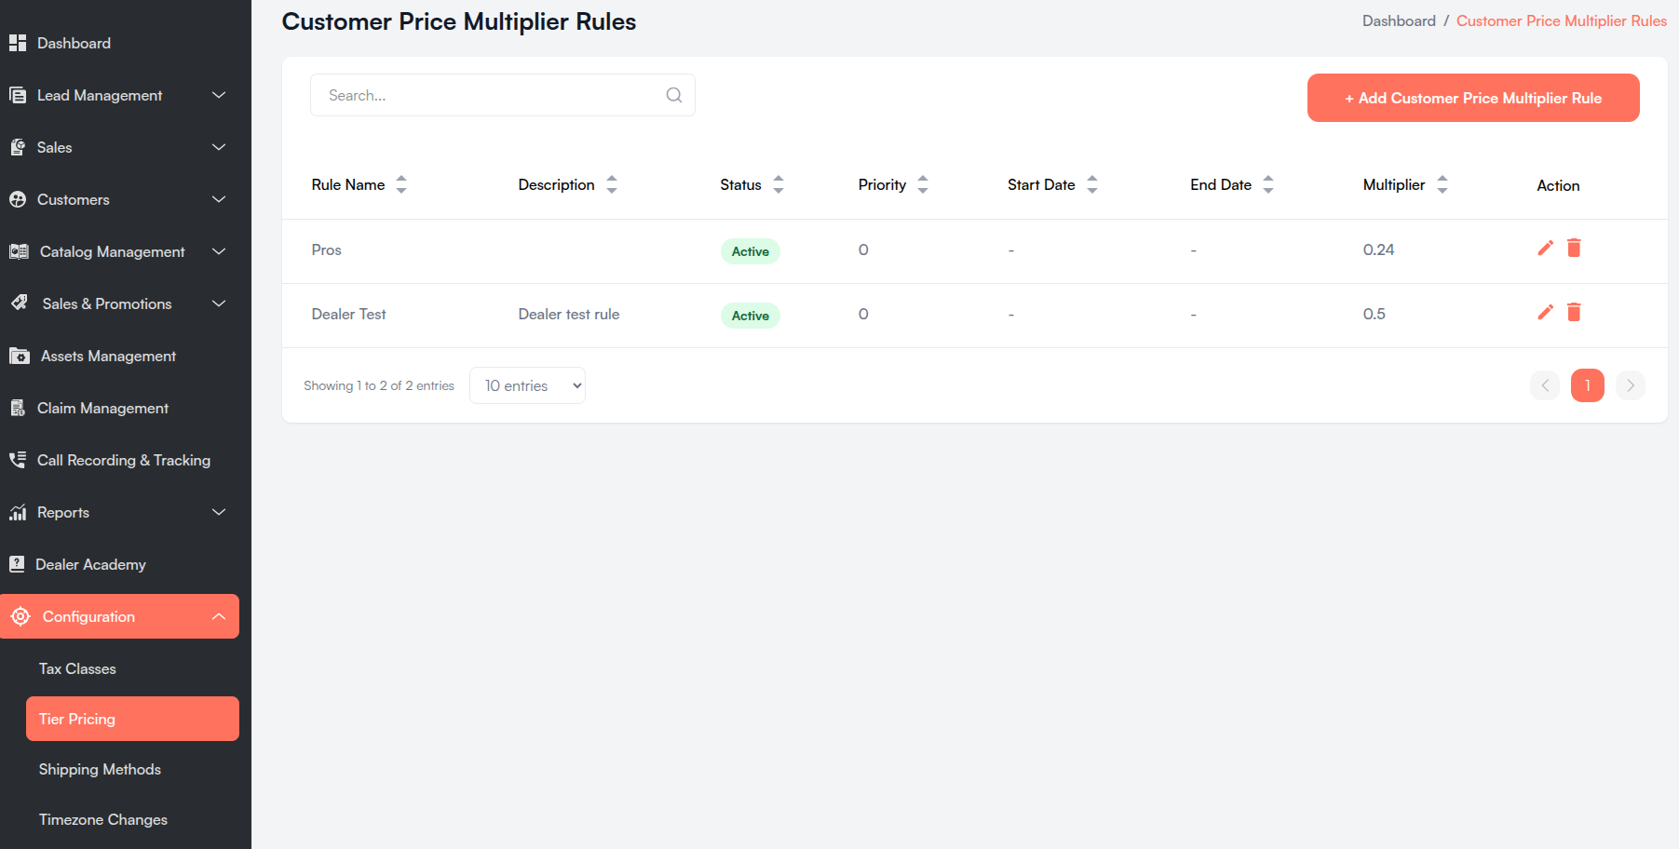Open the 10 entries page size dropdown
This screenshot has width=1679, height=849.
tap(527, 385)
